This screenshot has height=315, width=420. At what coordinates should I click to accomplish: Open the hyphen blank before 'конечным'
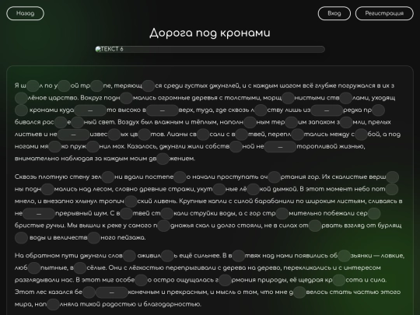click(x=112, y=292)
